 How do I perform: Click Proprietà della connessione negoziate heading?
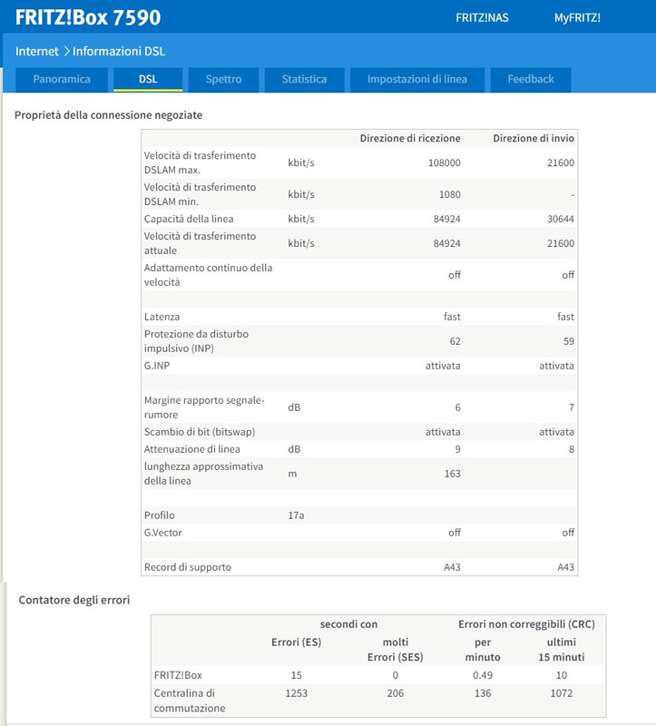108,115
